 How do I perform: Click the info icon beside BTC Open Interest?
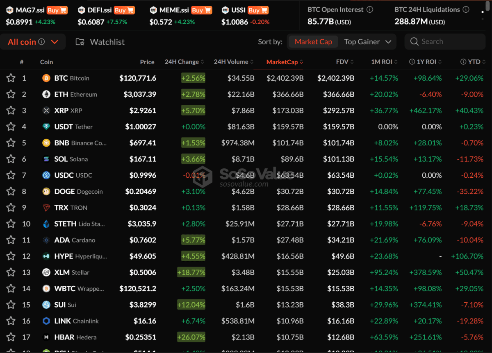point(370,9)
